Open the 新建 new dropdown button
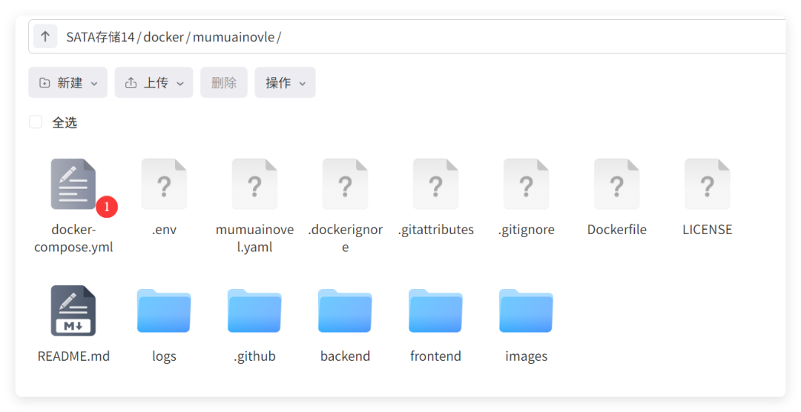This screenshot has width=801, height=412. coord(68,82)
